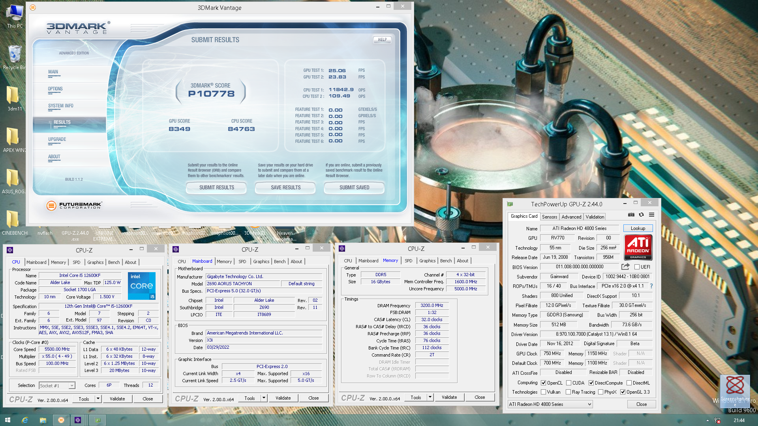Click Close button at GPU-Z bottom
Viewport: 758px width, 426px height.
click(641, 404)
